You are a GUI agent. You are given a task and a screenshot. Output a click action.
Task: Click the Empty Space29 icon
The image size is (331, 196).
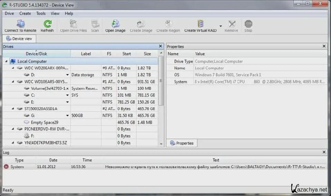point(26,122)
